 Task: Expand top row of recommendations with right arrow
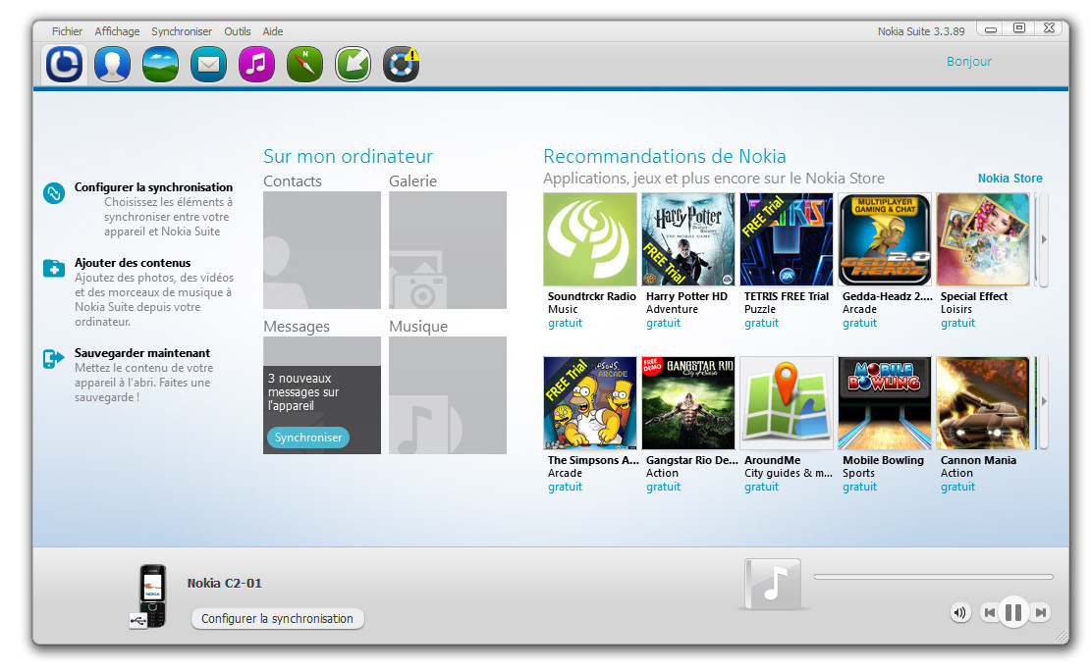pos(1043,239)
